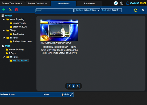Select User Never Expiring folder
The width and height of the screenshot is (147, 105).
pyautogui.click(x=15, y=49)
